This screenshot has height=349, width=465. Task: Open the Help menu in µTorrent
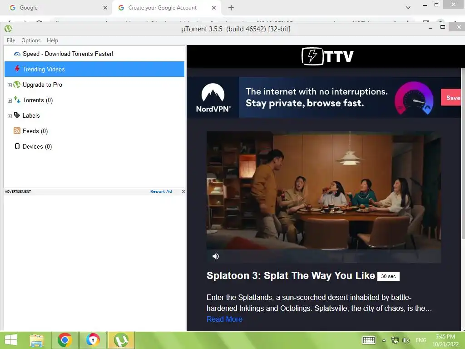pyautogui.click(x=52, y=40)
